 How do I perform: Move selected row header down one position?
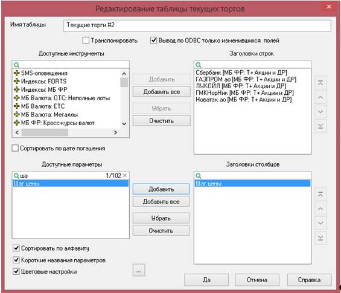click(320, 112)
